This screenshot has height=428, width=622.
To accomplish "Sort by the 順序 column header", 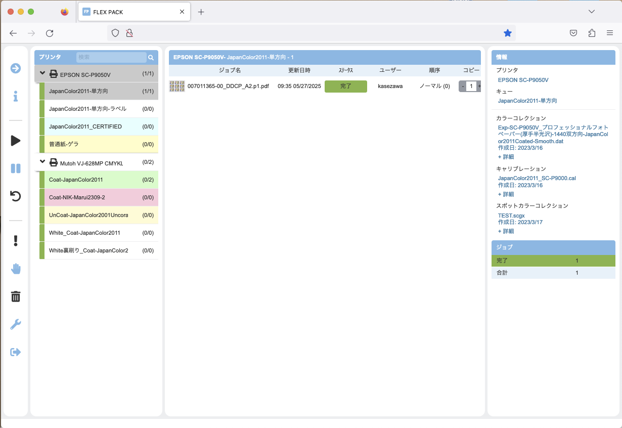I will click(x=434, y=70).
